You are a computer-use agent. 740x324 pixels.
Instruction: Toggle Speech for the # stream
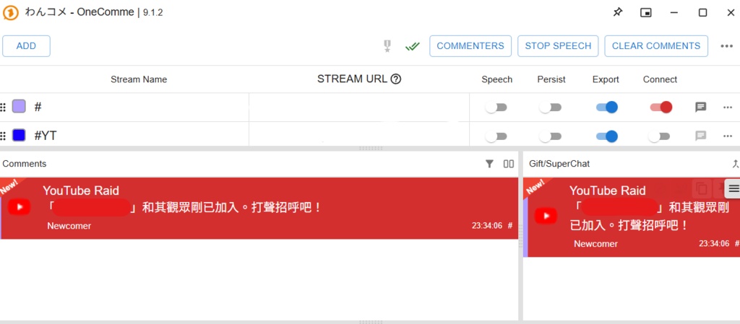496,108
